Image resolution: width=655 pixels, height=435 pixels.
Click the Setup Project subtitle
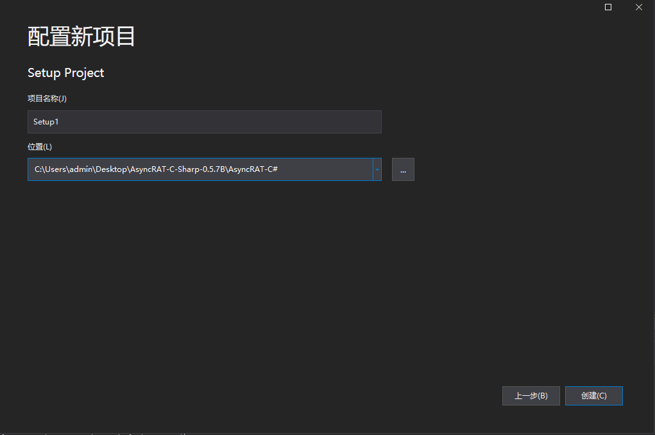65,73
